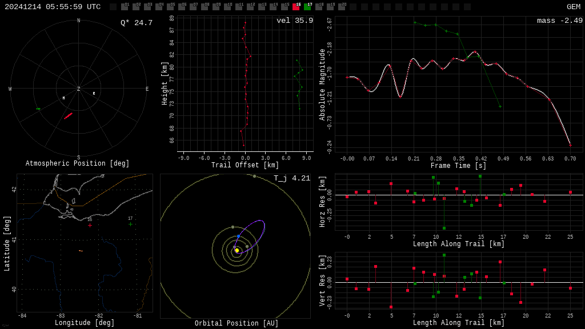Select station indicator 18
The image size is (585, 329).
319,6
